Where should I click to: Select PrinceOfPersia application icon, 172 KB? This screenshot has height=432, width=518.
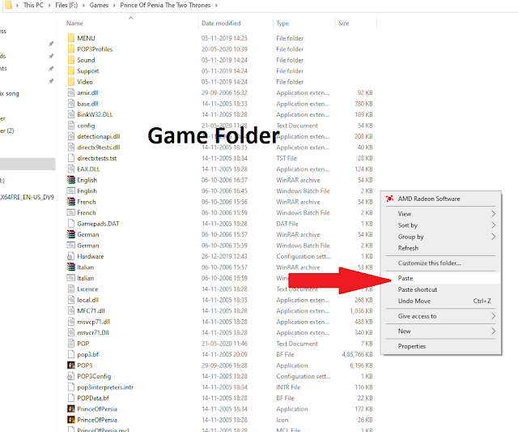71,408
